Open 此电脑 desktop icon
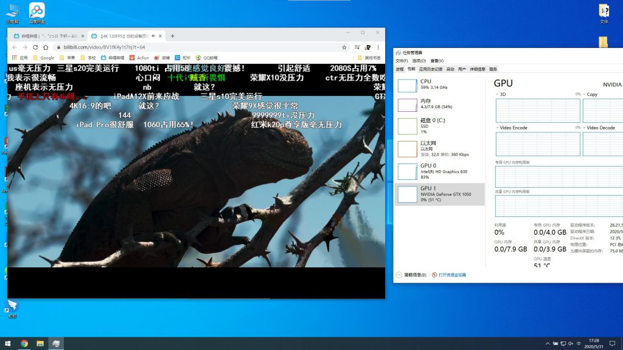 point(12,13)
